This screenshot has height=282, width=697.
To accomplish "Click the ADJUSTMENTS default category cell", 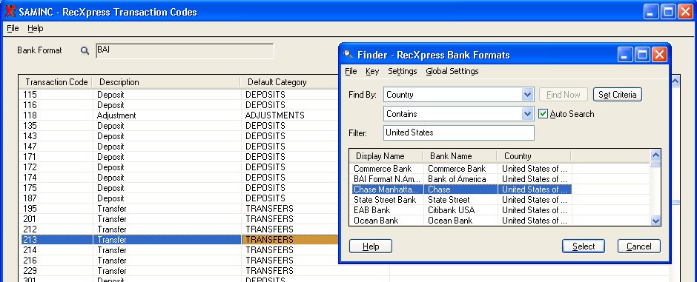I will point(291,115).
